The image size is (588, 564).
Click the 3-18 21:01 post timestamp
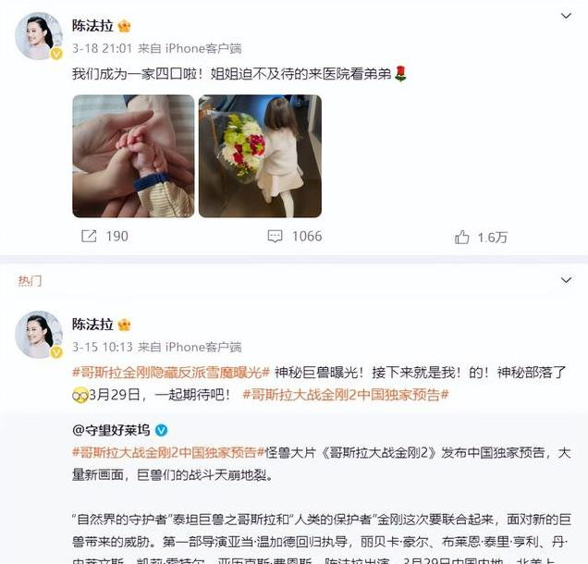click(x=102, y=48)
